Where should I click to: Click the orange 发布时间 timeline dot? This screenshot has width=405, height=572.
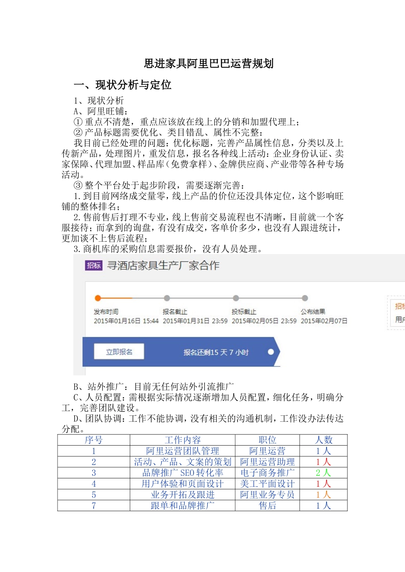coord(98,298)
